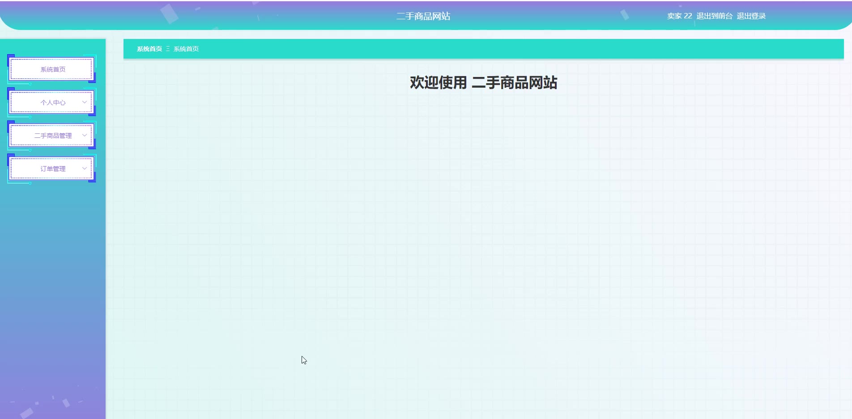The height and width of the screenshot is (419, 852).
Task: Click the current-page 系统首页 breadcrumb after the separator
Action: point(186,49)
